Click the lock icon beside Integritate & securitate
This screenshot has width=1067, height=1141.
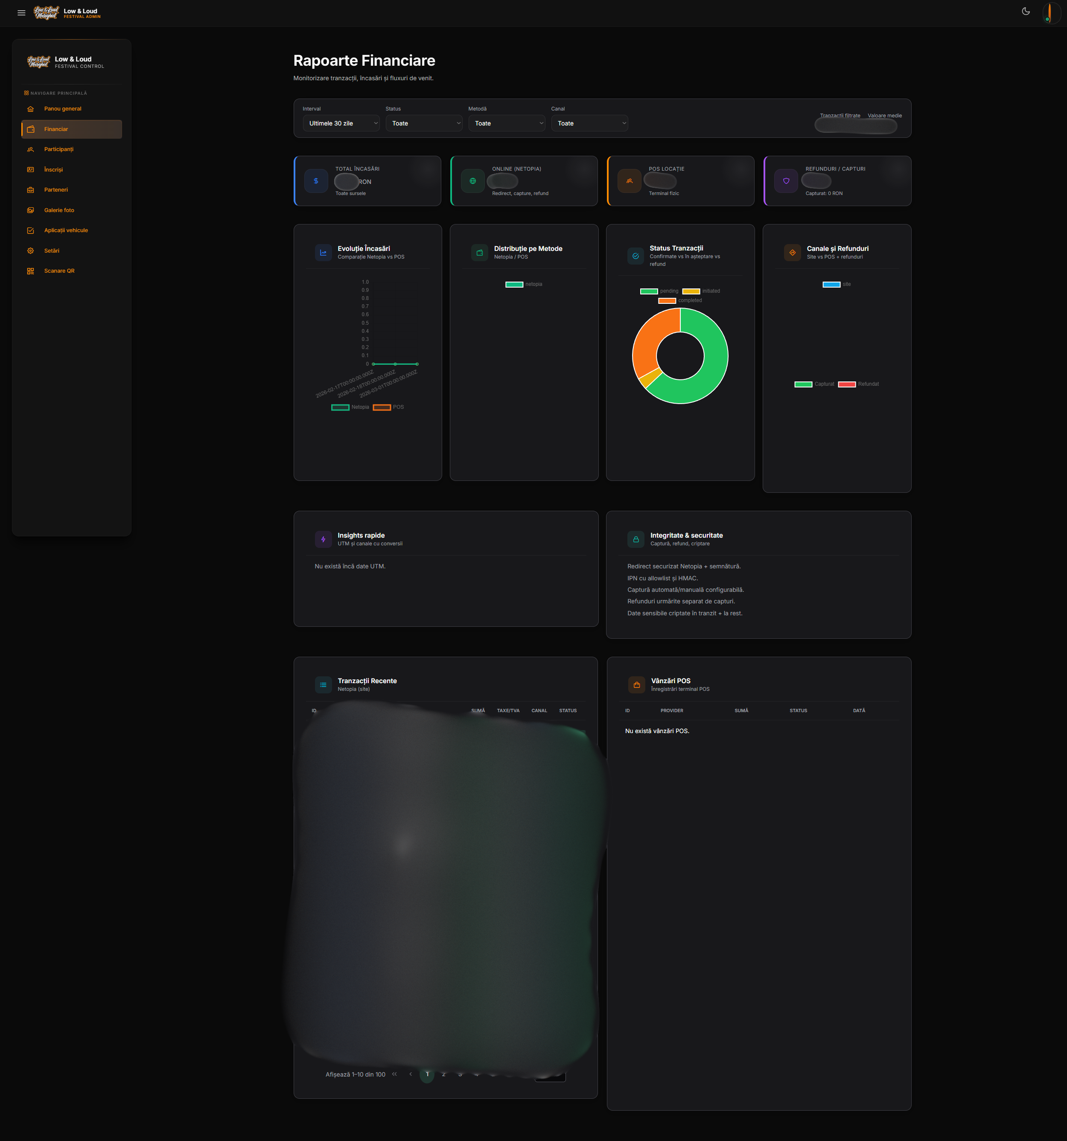tap(636, 539)
